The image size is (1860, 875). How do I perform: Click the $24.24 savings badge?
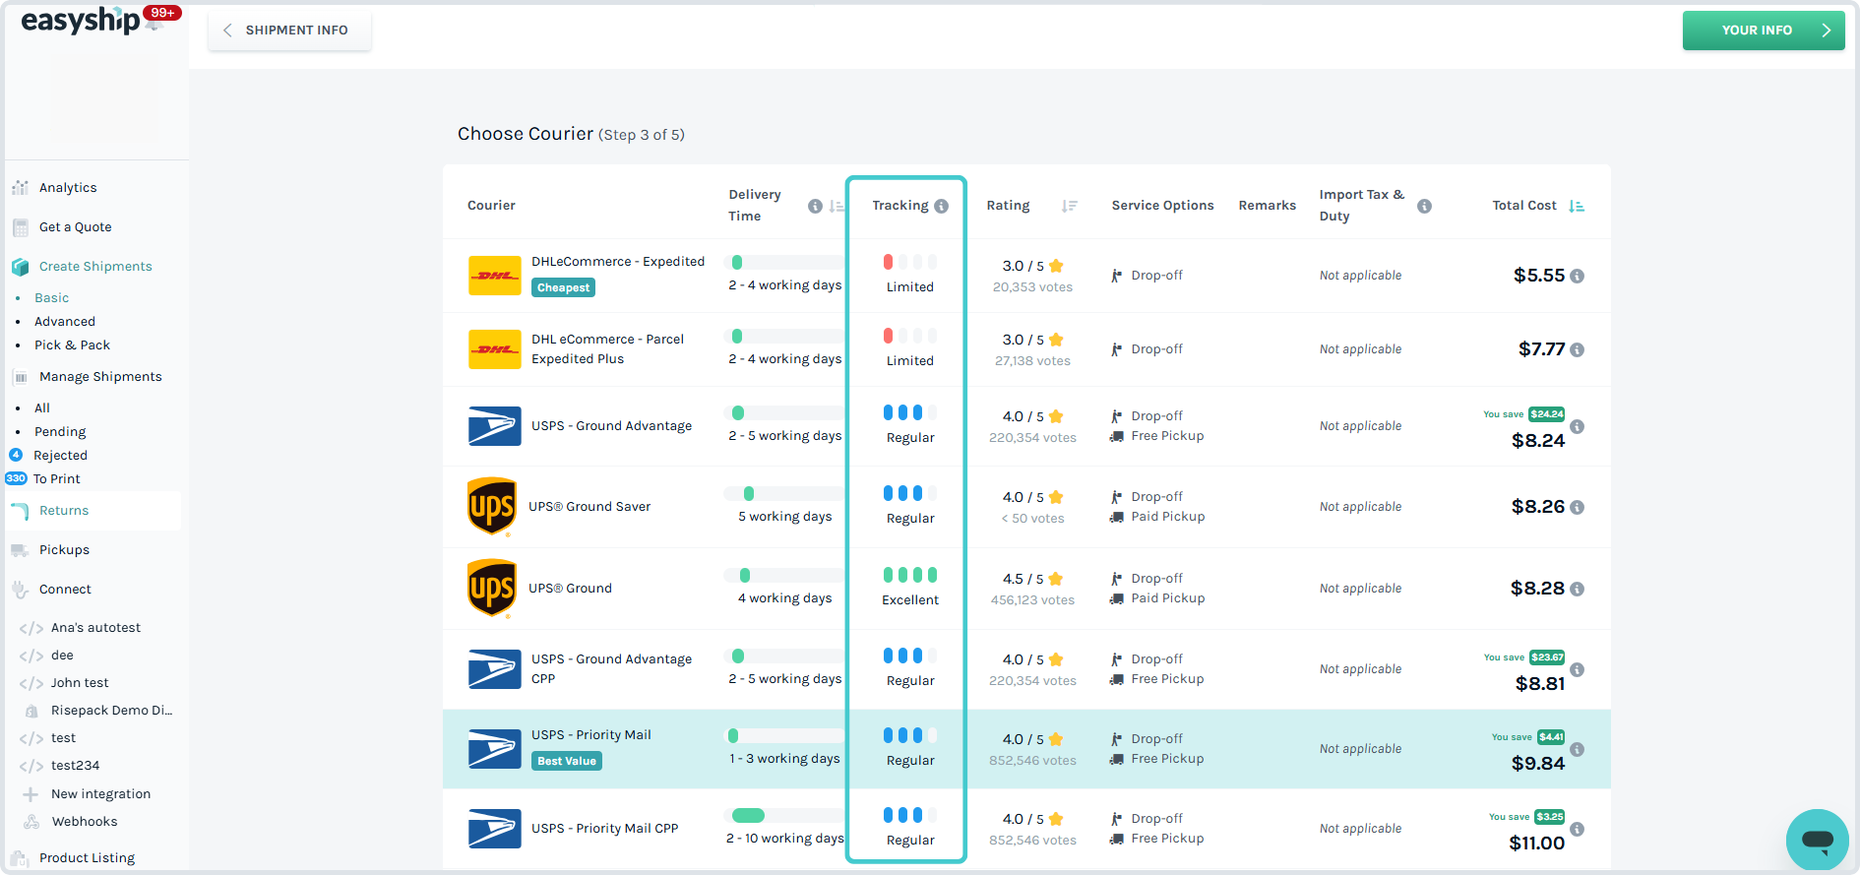[1547, 414]
